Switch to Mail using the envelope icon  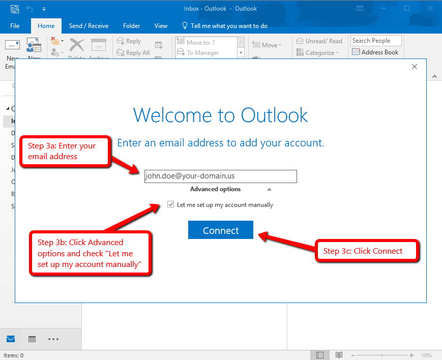point(11,339)
